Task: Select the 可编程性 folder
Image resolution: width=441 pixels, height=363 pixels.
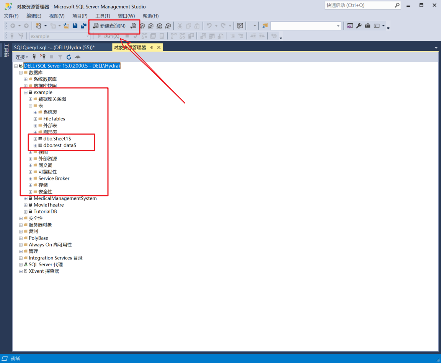Action: (47, 172)
